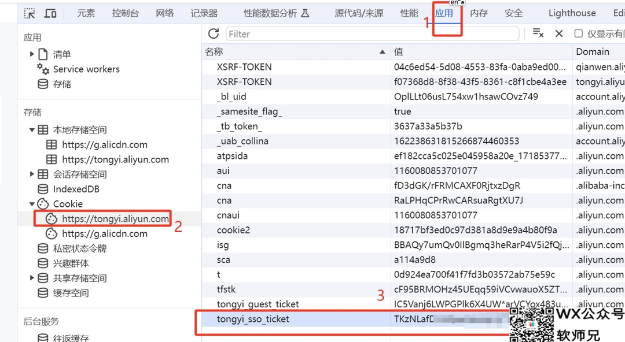
Task: Activate the inspect element picker icon
Action: (30, 13)
